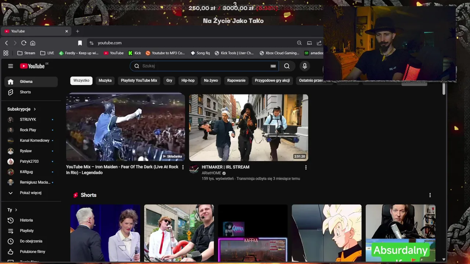Open Youtube to MP3 Co... bookmark
The height and width of the screenshot is (264, 470).
click(165, 53)
